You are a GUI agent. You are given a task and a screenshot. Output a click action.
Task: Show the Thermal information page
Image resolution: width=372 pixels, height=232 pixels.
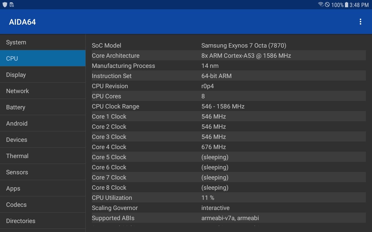click(x=43, y=156)
